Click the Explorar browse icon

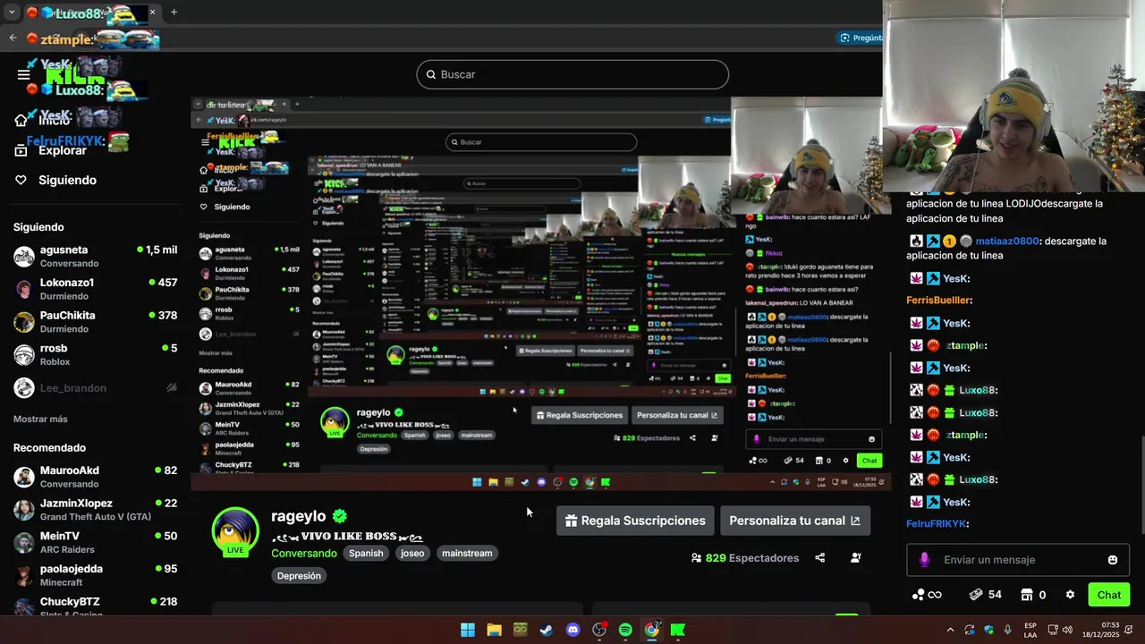click(21, 150)
